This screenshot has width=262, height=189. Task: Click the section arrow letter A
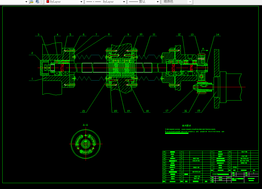click(203, 49)
